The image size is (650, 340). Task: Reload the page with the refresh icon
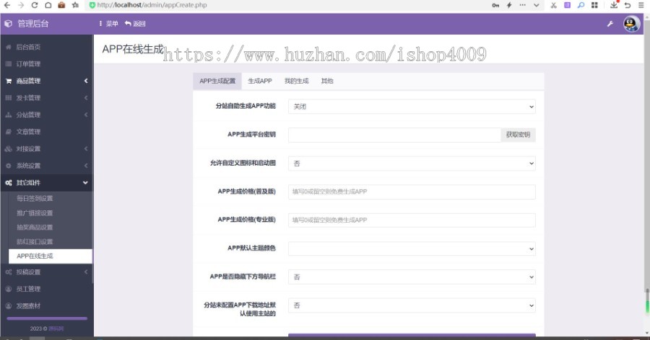point(35,5)
